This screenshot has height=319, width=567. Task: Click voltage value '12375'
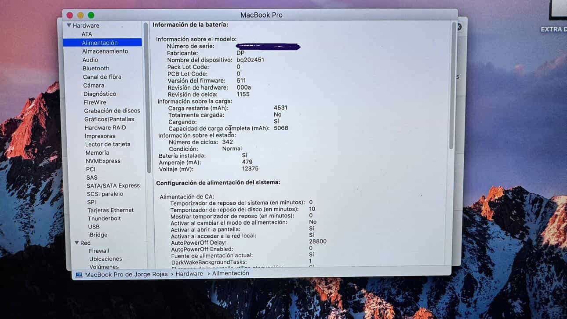pyautogui.click(x=250, y=169)
